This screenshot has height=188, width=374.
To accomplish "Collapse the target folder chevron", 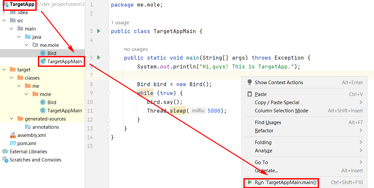I will pyautogui.click(x=4, y=69).
